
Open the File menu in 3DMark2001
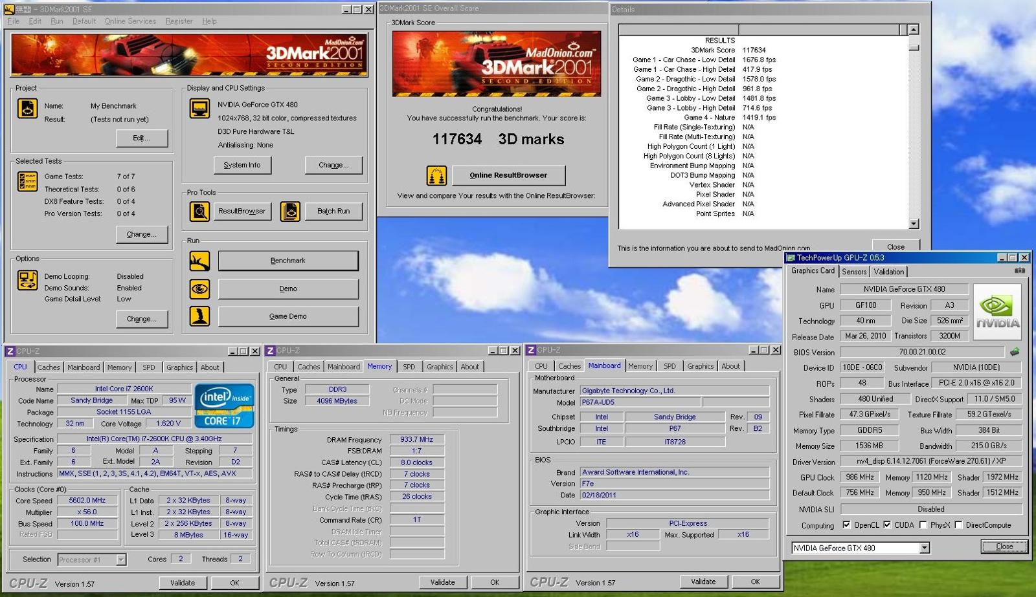[x=14, y=21]
